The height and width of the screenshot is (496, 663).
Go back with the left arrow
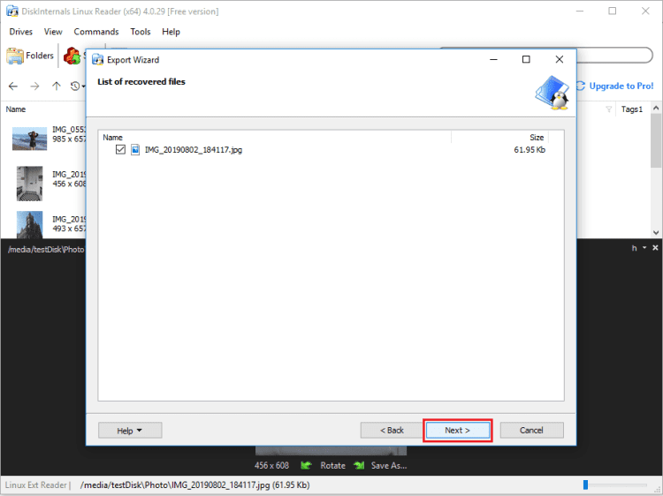point(13,86)
